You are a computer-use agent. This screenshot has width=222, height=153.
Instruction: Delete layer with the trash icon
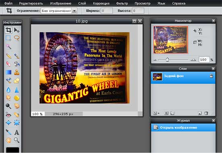click(206, 113)
